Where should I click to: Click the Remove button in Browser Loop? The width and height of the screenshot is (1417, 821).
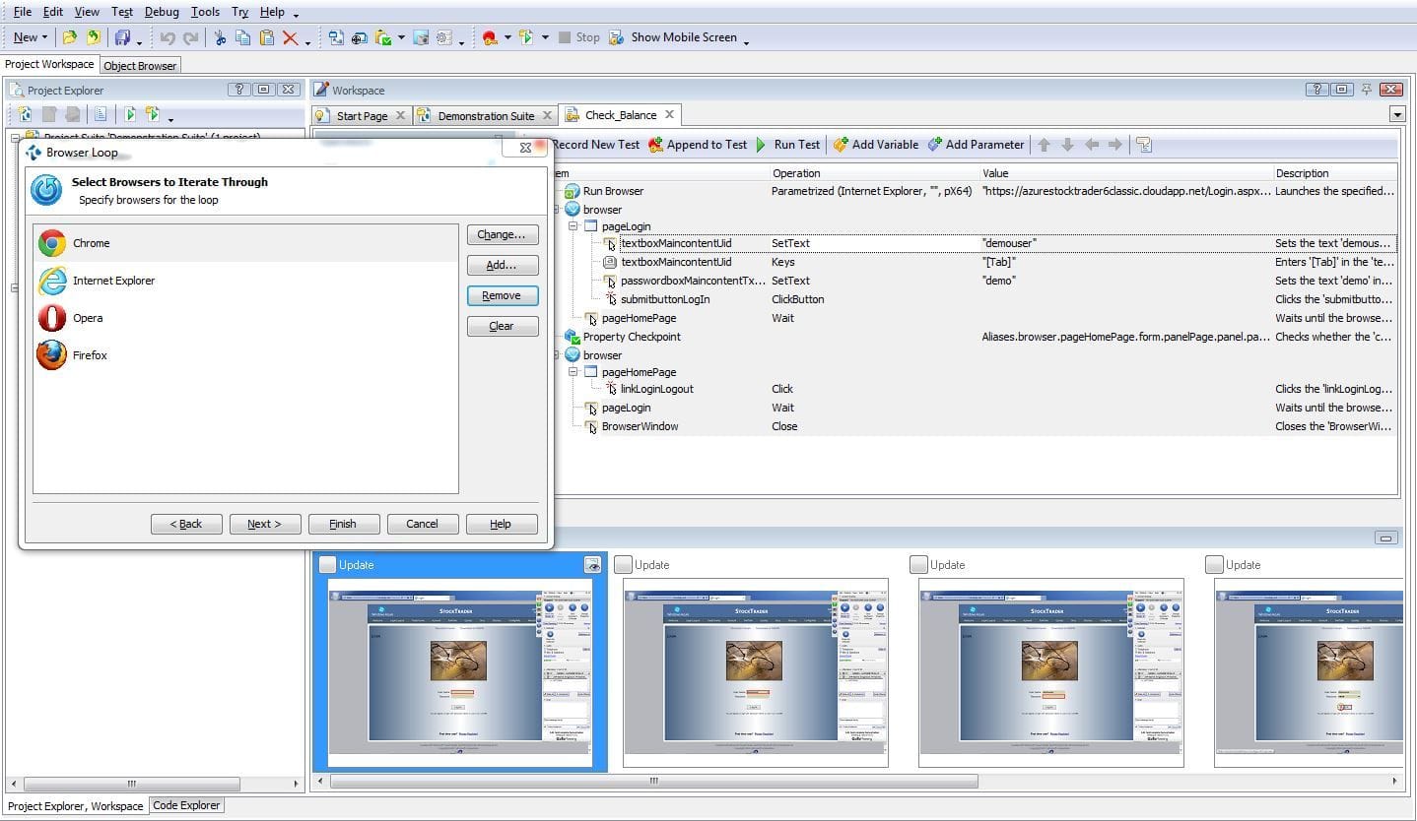(x=503, y=295)
